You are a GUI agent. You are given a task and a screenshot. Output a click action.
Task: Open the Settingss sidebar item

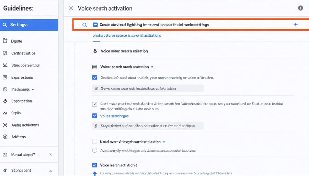pyautogui.click(x=29, y=25)
